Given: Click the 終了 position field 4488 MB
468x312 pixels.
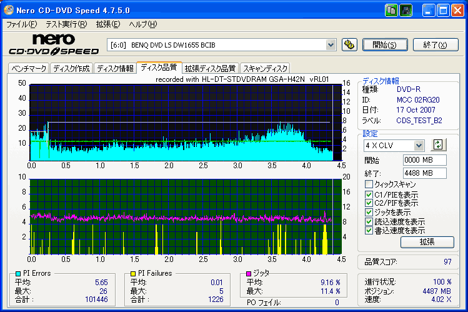Looking at the screenshot, I should (424, 173).
